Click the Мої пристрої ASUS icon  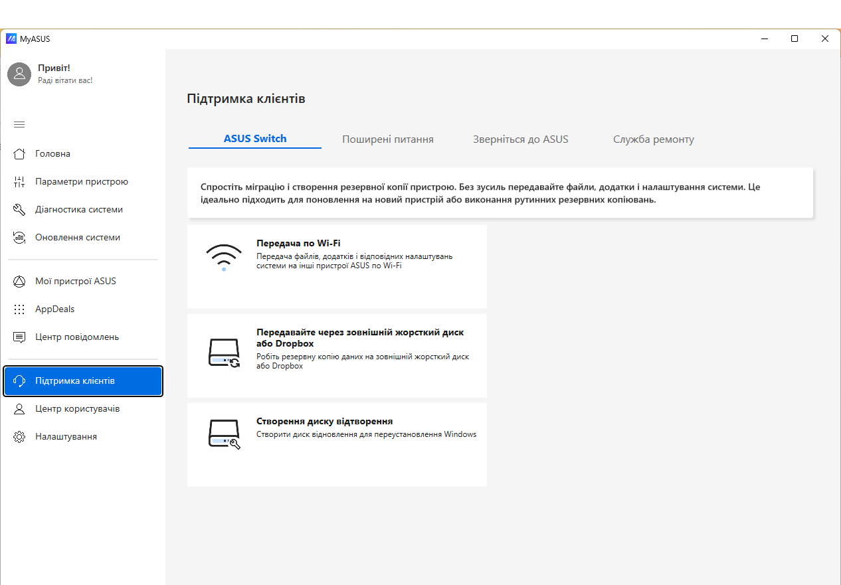[x=19, y=281]
